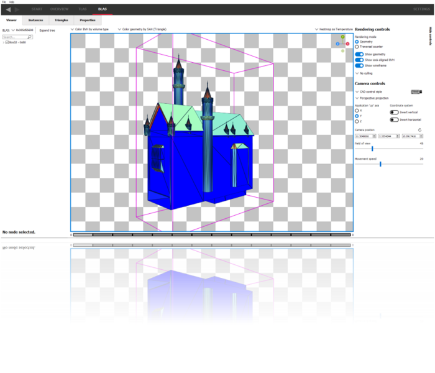Click the forward navigation arrow
The height and width of the screenshot is (373, 435).
[x=17, y=9]
